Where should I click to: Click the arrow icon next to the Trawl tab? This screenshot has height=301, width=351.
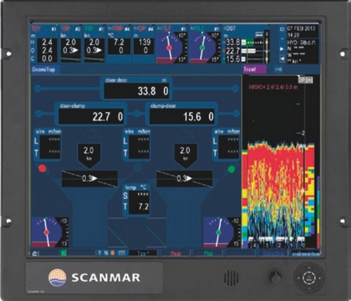point(278,70)
